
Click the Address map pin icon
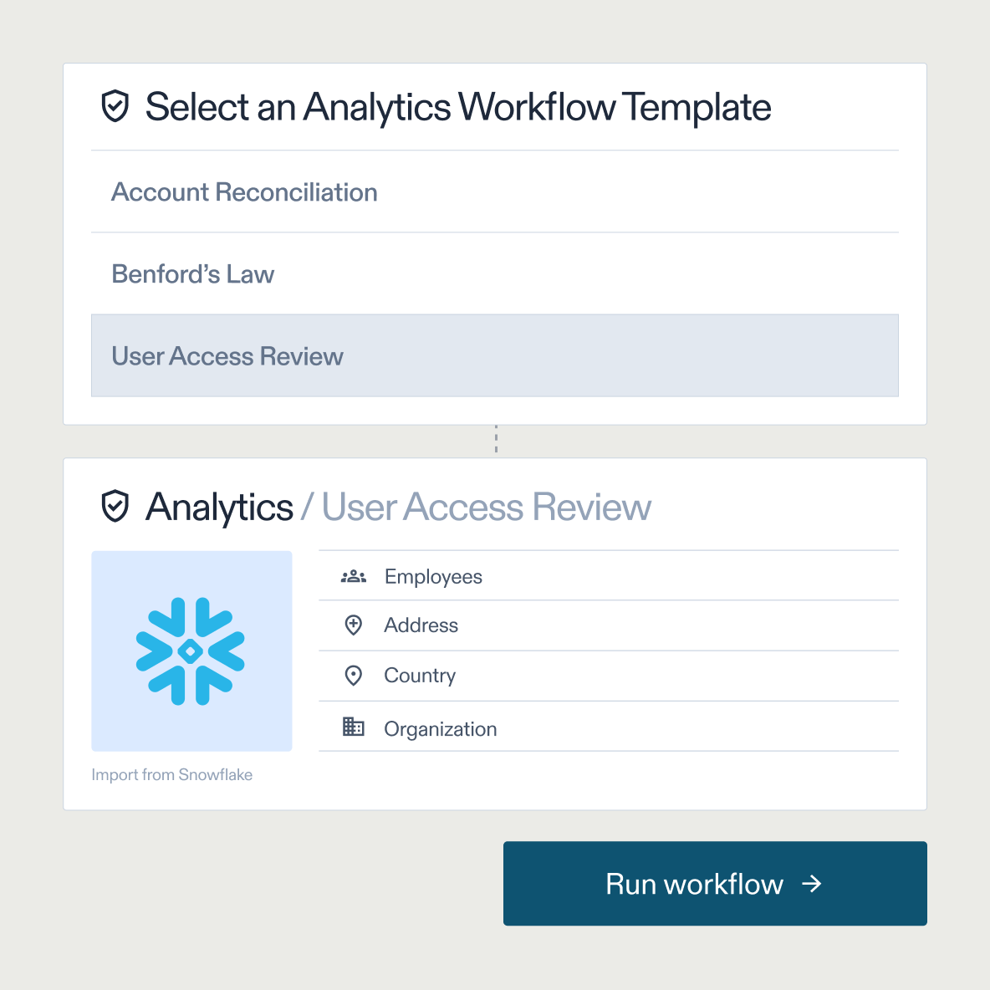(x=354, y=625)
